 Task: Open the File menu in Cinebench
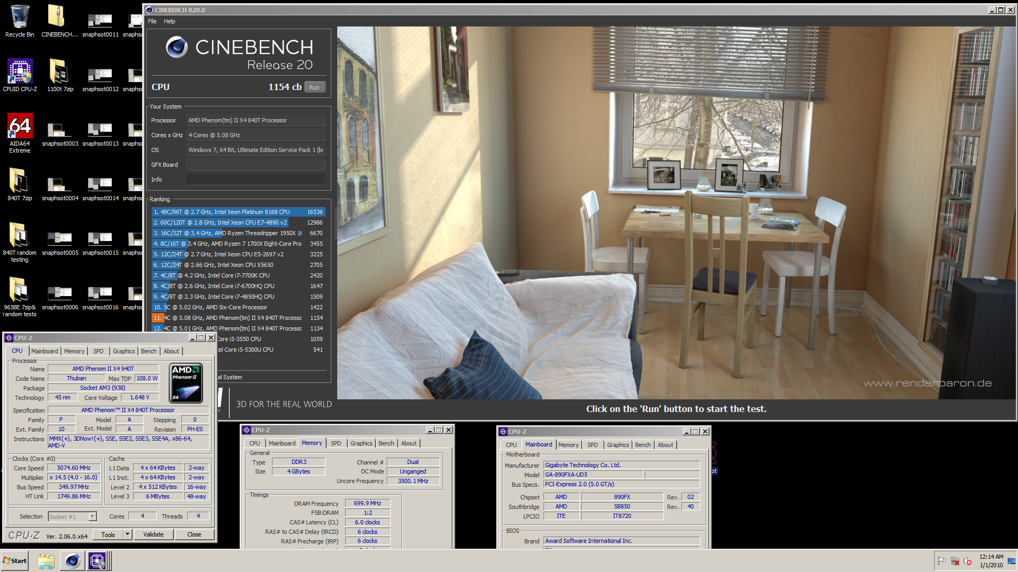[152, 21]
